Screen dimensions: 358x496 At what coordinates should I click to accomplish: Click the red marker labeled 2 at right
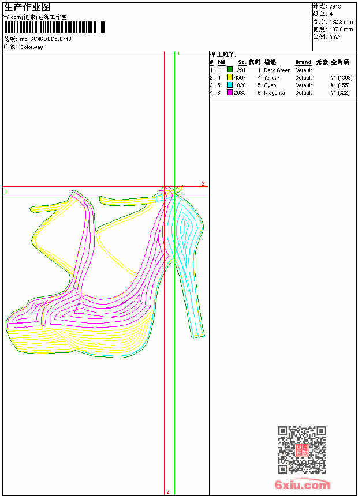point(203,183)
